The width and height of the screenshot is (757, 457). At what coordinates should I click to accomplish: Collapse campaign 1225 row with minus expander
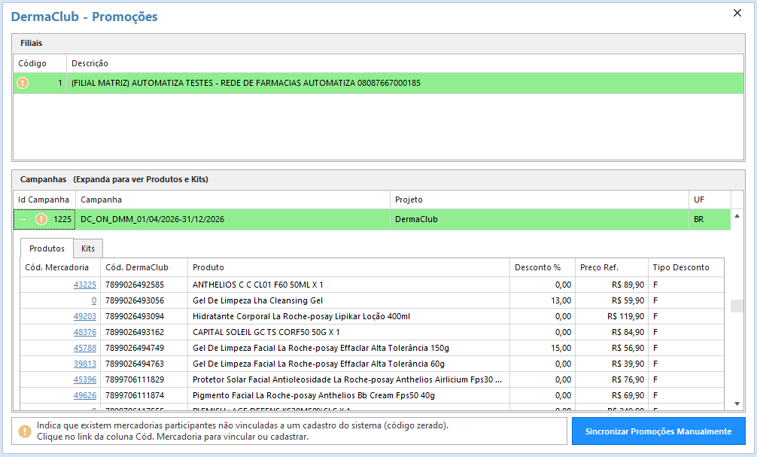23,219
